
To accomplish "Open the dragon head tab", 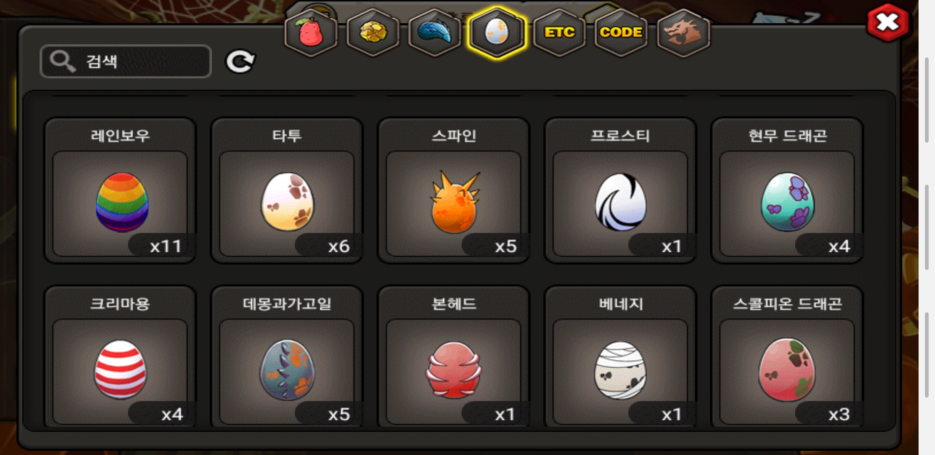I will click(x=683, y=33).
